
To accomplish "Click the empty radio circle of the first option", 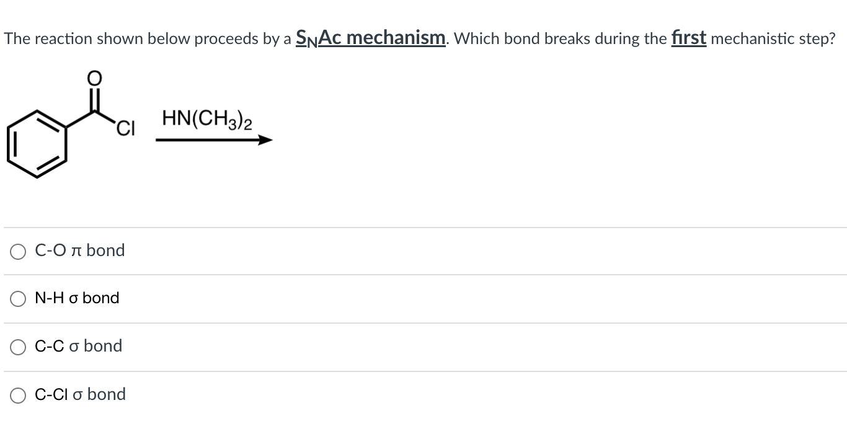I will (x=18, y=251).
